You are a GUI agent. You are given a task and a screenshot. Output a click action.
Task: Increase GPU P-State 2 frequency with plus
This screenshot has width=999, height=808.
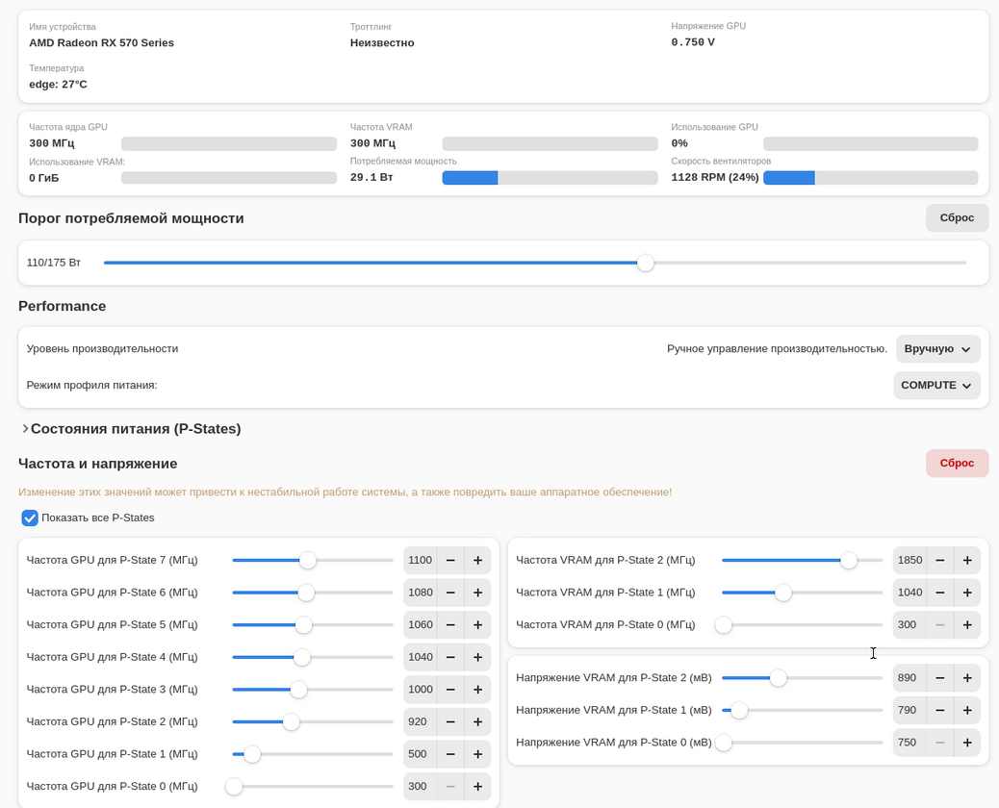477,722
